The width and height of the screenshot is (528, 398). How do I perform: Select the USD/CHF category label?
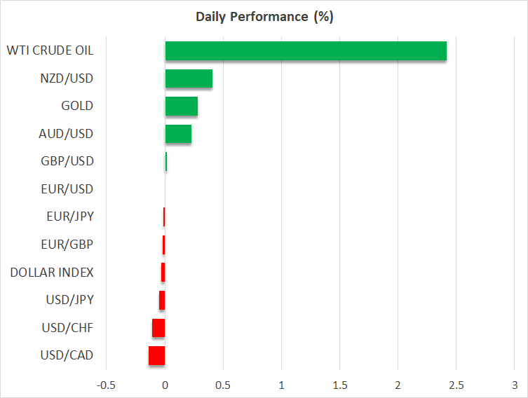[67, 328]
